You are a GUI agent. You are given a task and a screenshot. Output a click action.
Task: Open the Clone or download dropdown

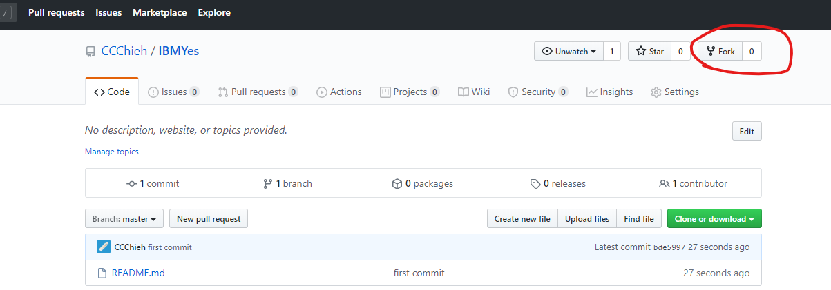coord(714,219)
